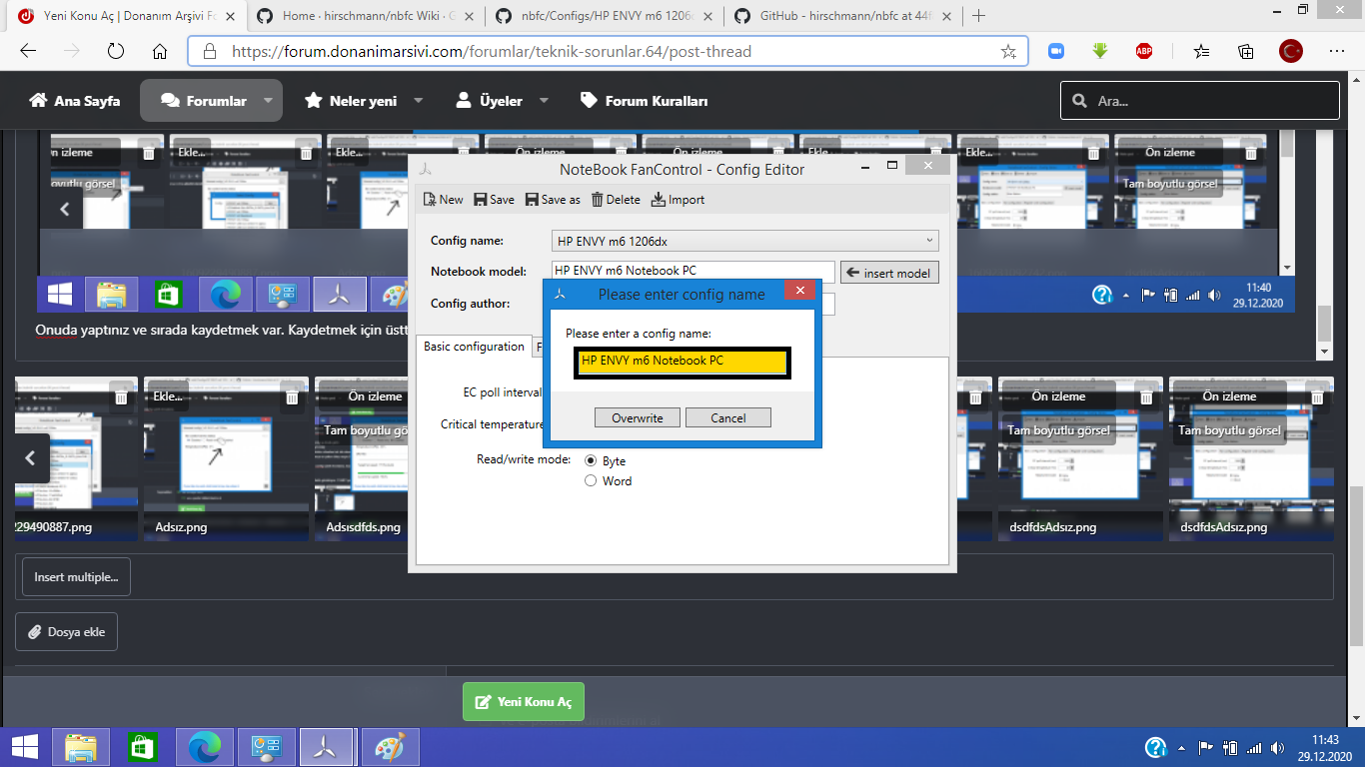This screenshot has height=767, width=1365.
Task: Delete attachment 229490887.png with trash icon
Action: tap(121, 396)
